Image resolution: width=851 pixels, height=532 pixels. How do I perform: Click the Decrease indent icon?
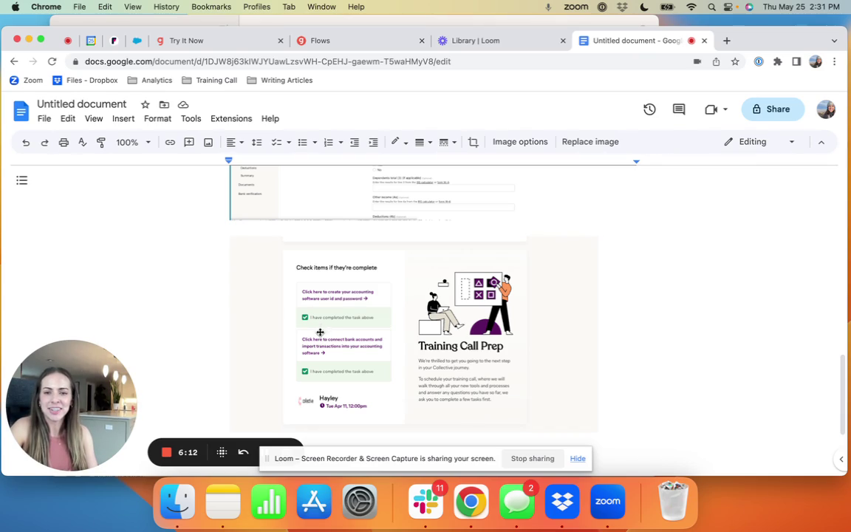355,142
